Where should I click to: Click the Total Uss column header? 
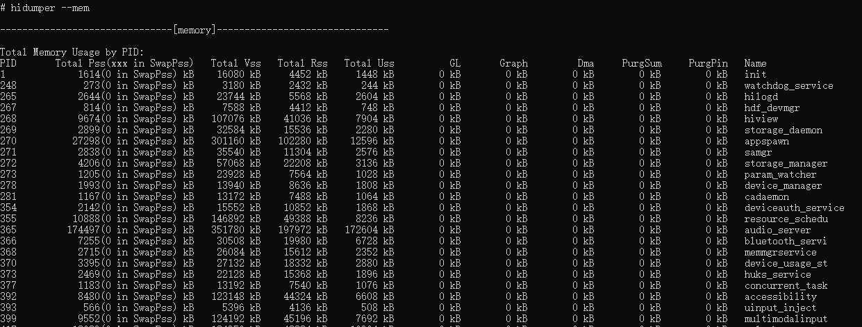[369, 63]
